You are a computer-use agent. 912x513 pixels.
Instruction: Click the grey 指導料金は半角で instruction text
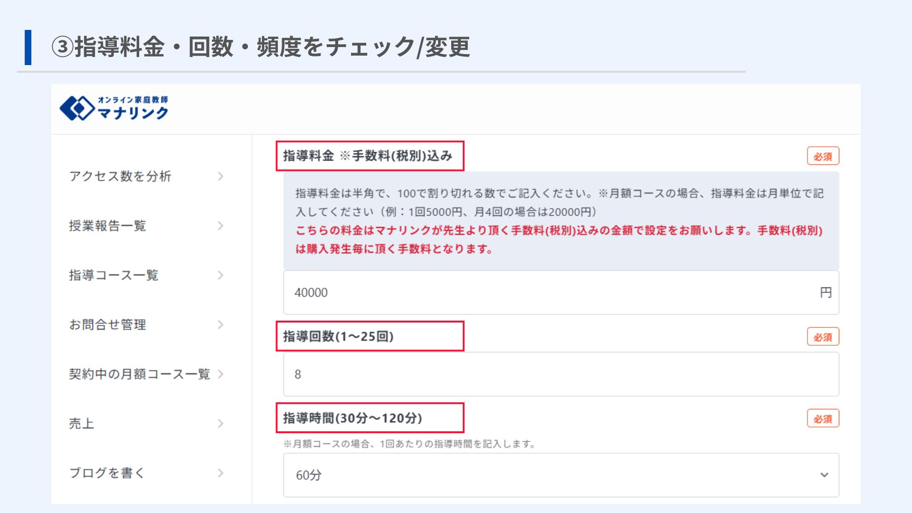559,202
